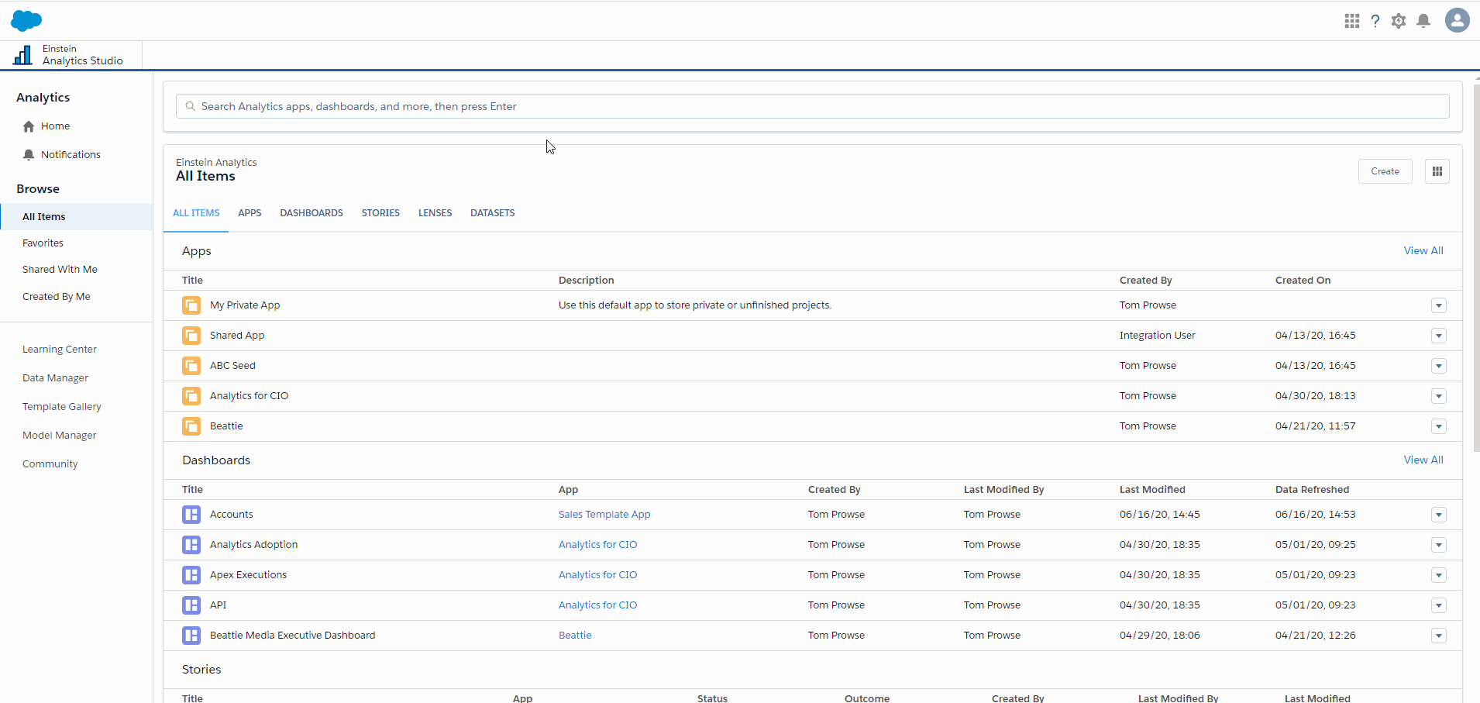This screenshot has width=1480, height=703.
Task: Open the user profile avatar
Action: [1458, 20]
